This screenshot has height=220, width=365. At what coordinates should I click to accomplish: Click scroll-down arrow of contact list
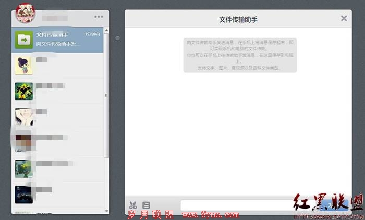[x=106, y=211]
